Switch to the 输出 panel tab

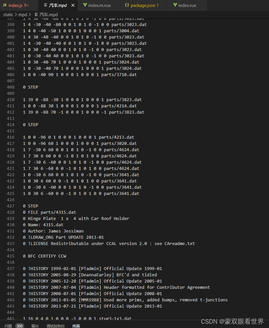click(x=35, y=326)
